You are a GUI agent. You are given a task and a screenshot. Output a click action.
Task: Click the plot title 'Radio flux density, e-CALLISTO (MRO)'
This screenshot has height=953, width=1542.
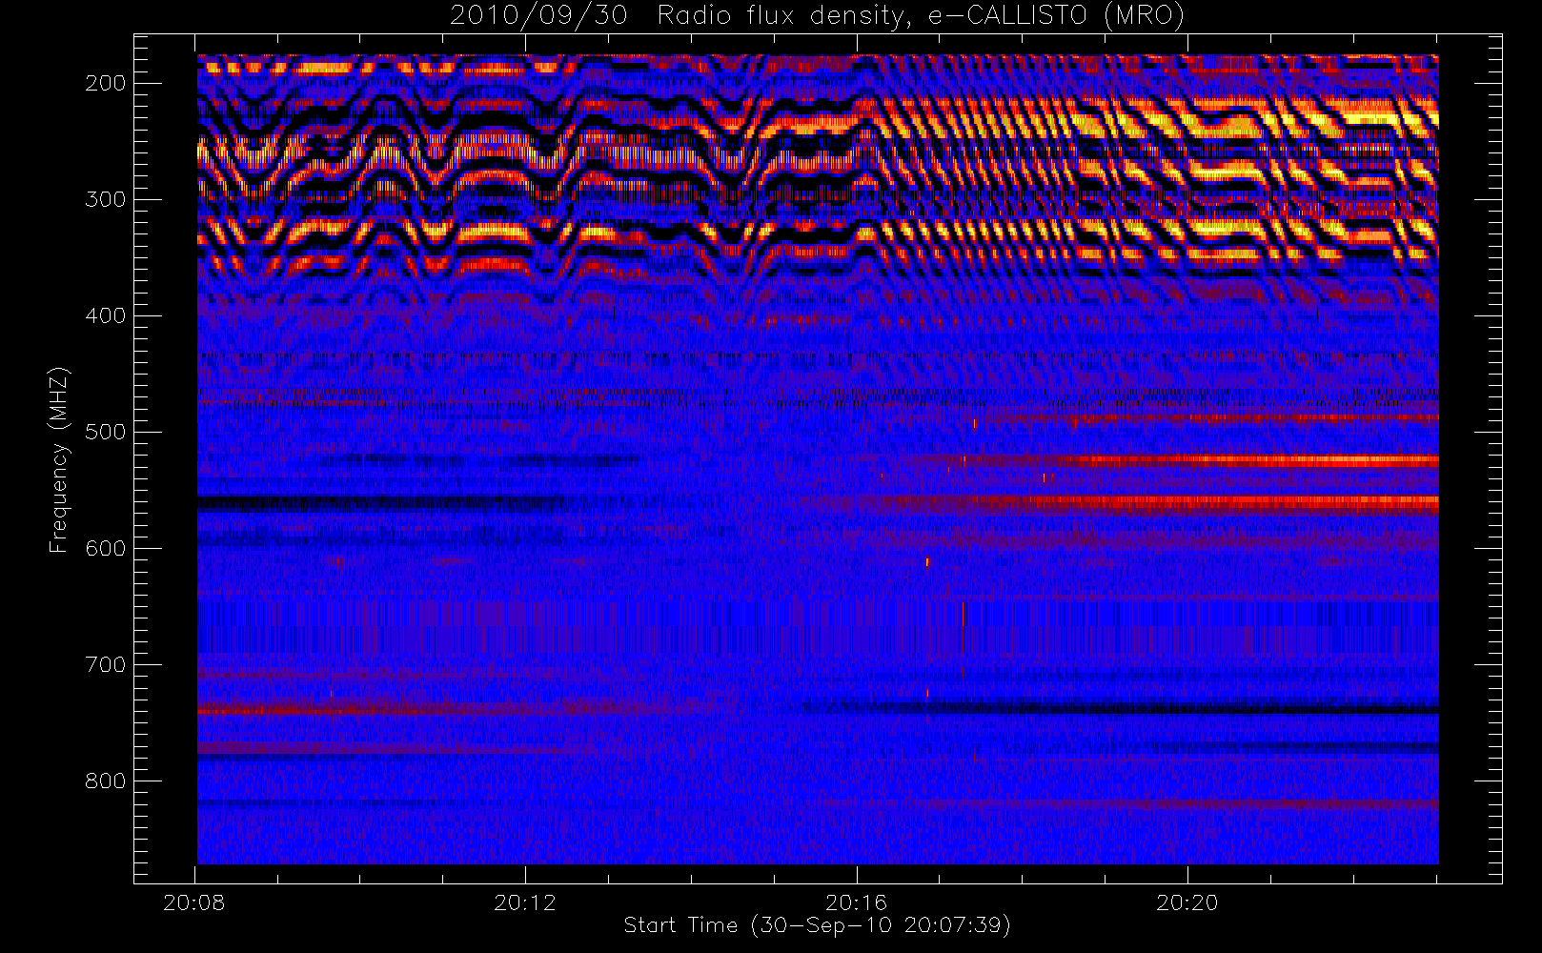click(922, 16)
